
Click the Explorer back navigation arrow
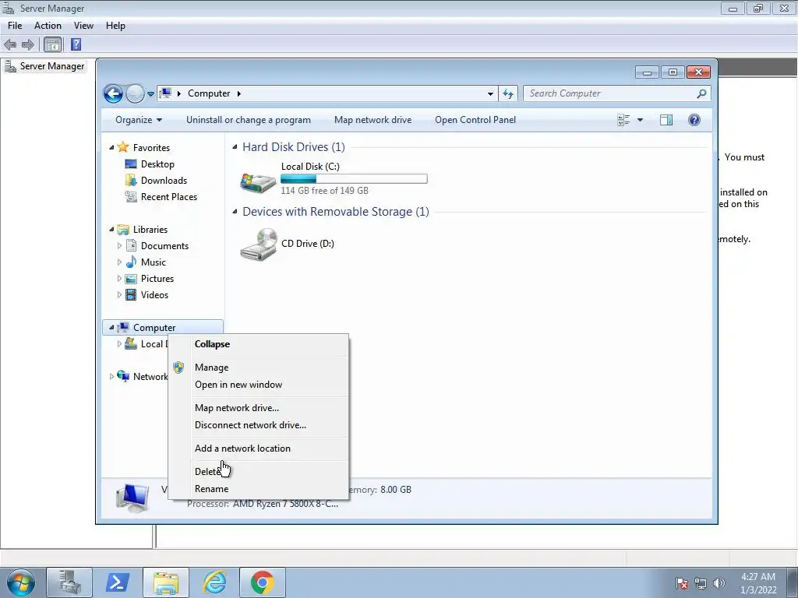tap(113, 93)
